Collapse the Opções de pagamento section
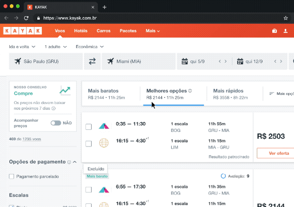 click(75, 162)
